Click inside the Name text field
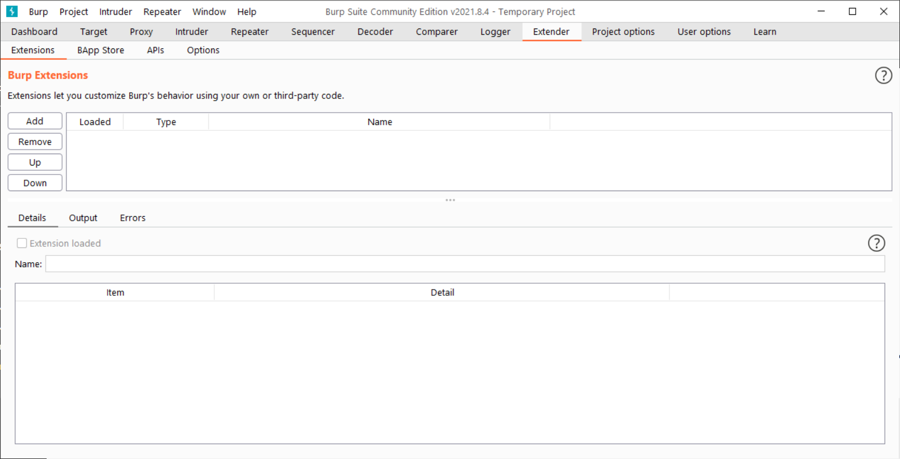 465,264
